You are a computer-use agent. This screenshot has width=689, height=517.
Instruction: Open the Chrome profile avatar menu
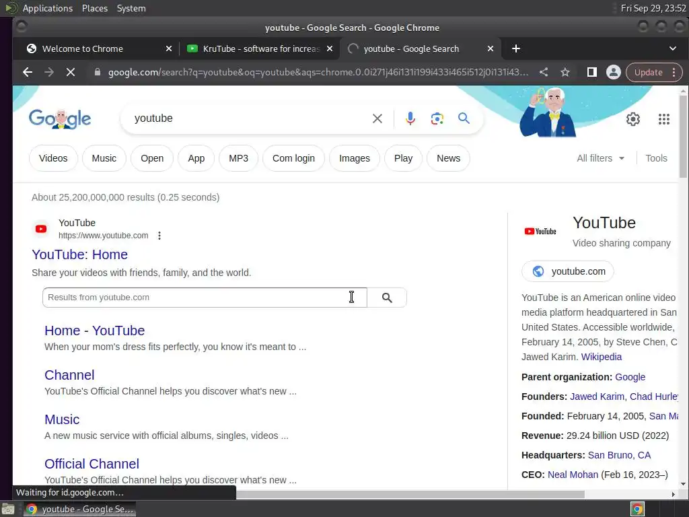coord(614,72)
